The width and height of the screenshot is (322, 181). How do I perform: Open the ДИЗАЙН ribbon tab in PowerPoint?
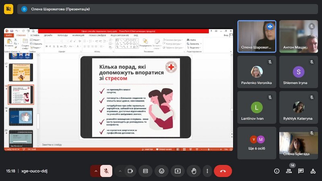[48, 35]
